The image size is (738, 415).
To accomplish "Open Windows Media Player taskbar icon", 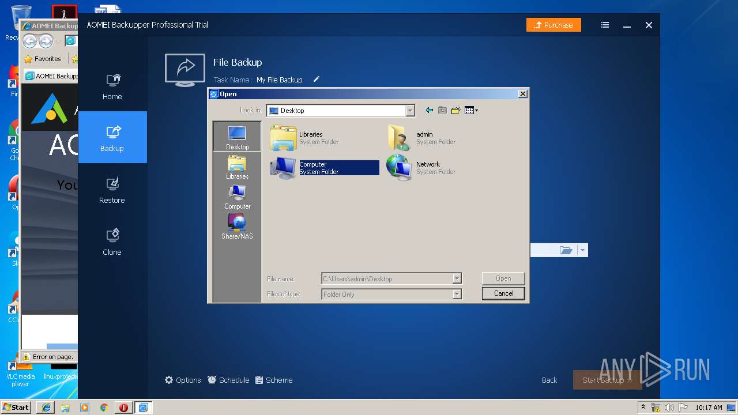I will [85, 408].
